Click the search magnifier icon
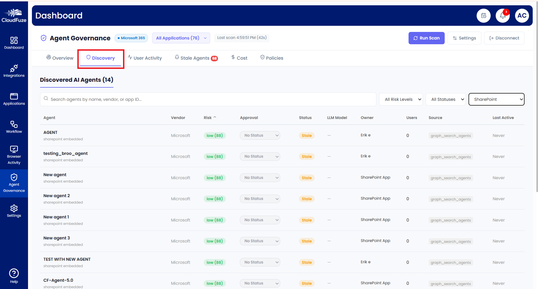Viewport: 538px width, 289px height. click(46, 99)
